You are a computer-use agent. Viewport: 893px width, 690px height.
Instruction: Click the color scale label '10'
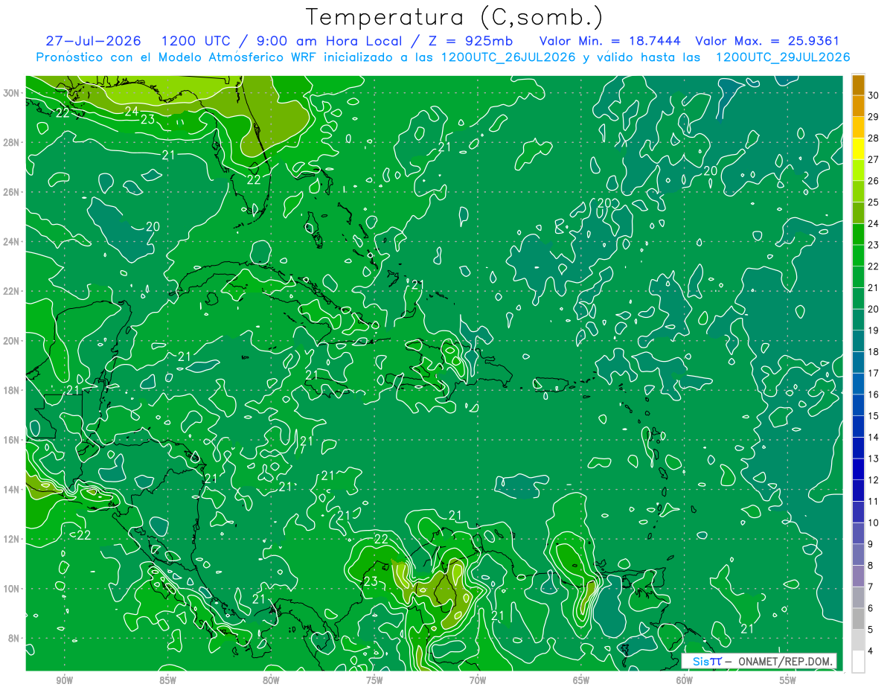click(874, 523)
